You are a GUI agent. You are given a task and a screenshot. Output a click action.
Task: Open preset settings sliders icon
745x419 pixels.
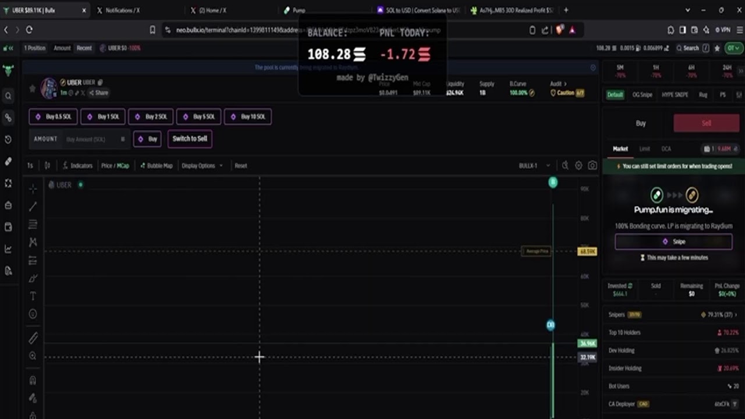click(739, 95)
